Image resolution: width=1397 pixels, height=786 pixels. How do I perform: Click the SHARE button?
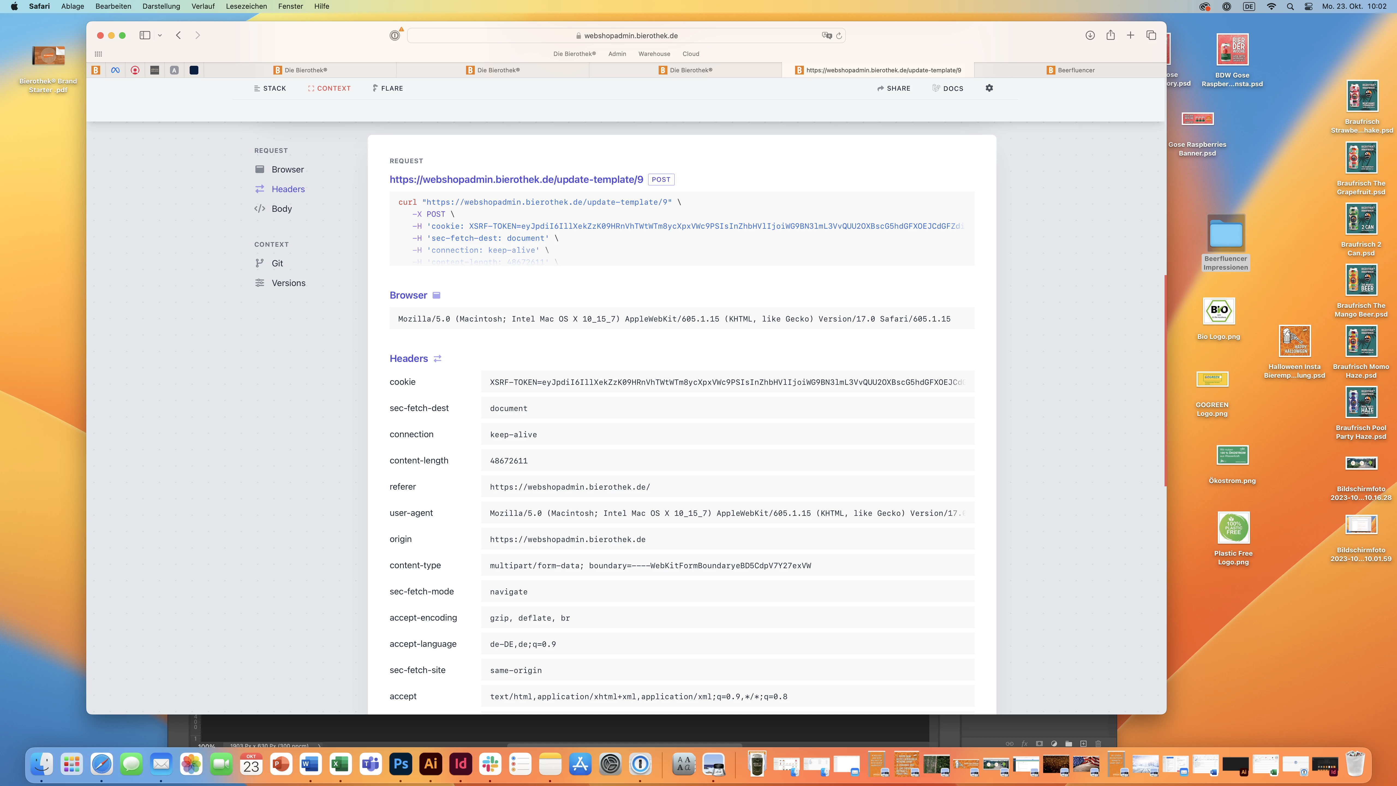[894, 88]
